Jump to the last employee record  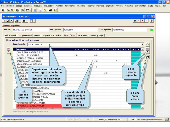pyautogui.click(x=146, y=21)
